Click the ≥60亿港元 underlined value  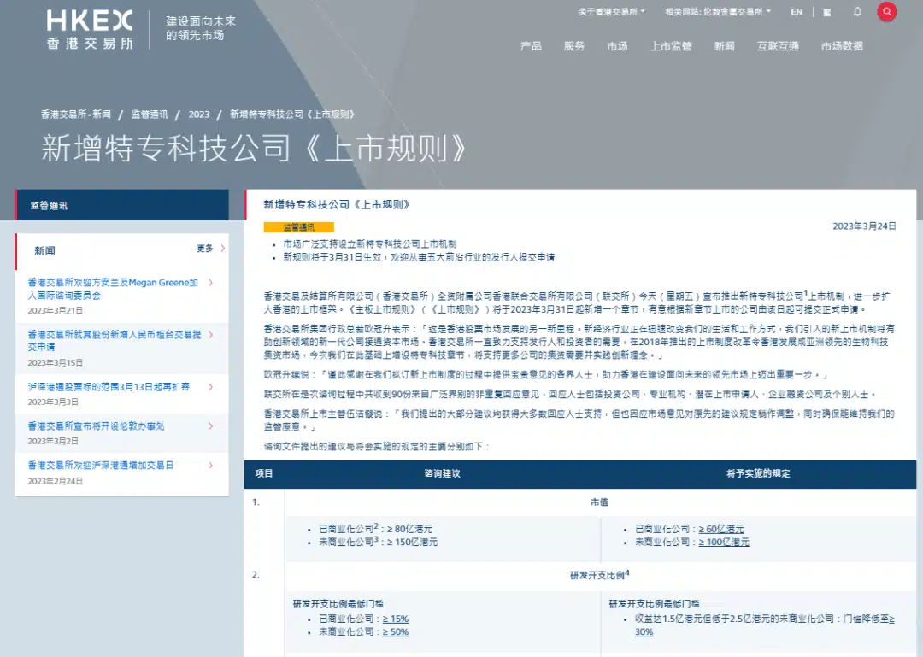(x=721, y=529)
